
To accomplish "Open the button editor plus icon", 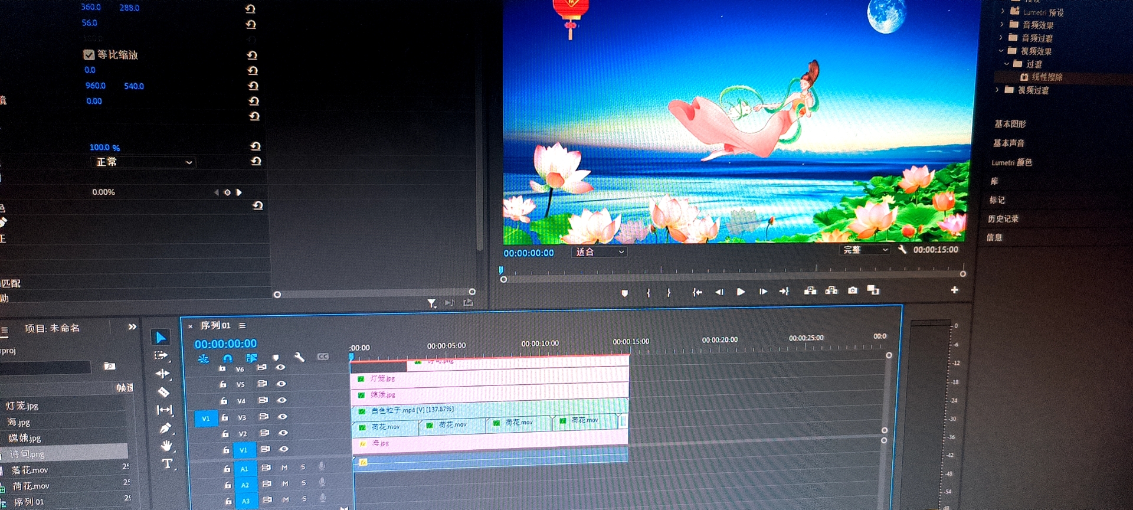I will tap(954, 290).
